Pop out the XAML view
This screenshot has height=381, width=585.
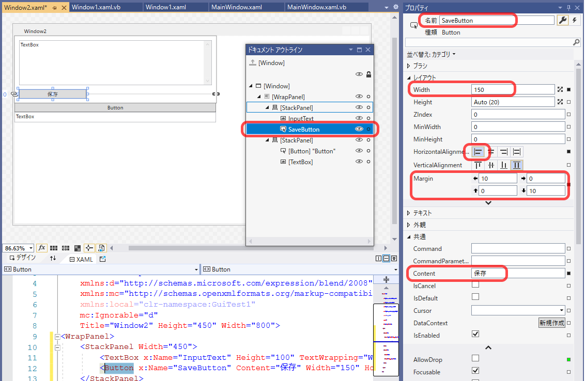pyautogui.click(x=103, y=259)
